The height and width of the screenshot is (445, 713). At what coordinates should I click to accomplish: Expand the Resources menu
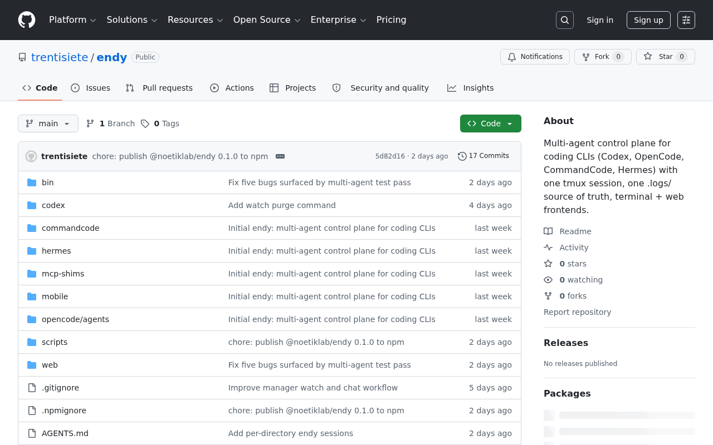pos(195,20)
